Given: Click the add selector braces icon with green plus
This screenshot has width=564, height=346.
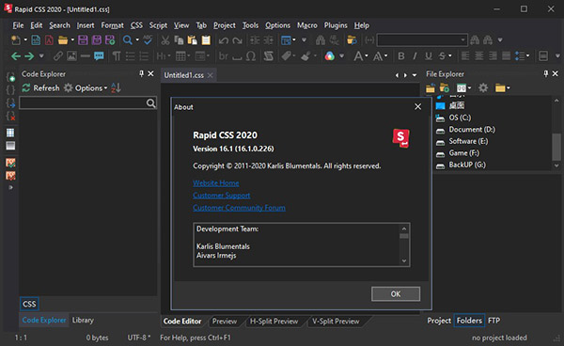Looking at the screenshot, I should 10,76.
